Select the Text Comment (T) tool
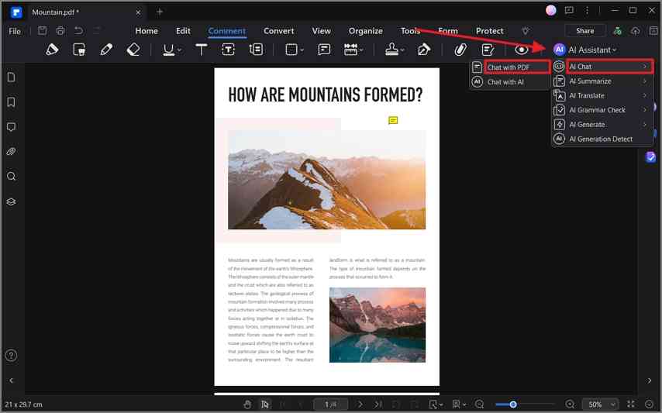 pyautogui.click(x=202, y=50)
